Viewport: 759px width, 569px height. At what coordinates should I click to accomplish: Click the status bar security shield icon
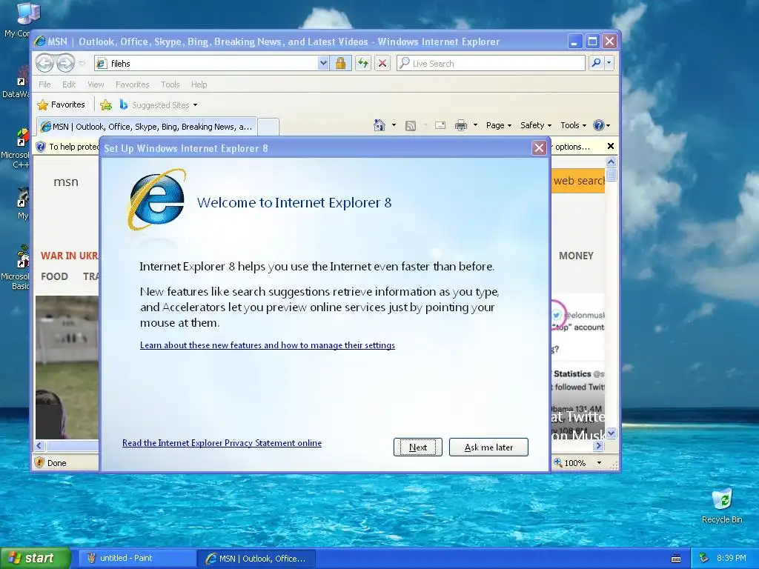pyautogui.click(x=39, y=462)
